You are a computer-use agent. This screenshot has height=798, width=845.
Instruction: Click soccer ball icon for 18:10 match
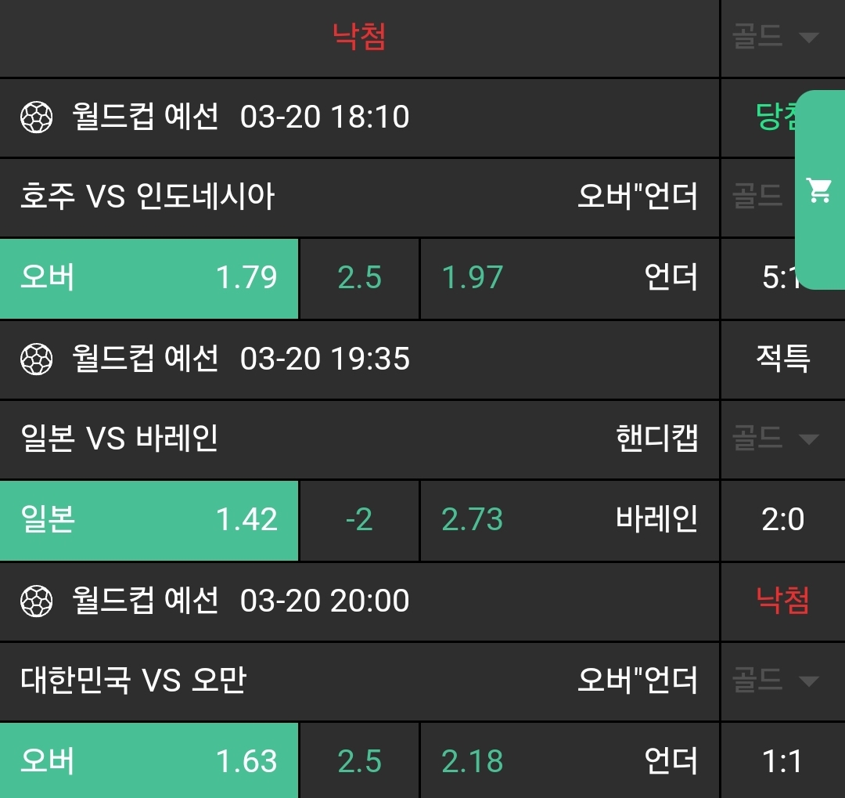click(x=36, y=118)
